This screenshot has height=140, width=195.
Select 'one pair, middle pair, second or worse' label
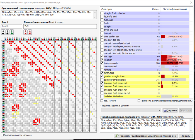[x=122, y=47]
